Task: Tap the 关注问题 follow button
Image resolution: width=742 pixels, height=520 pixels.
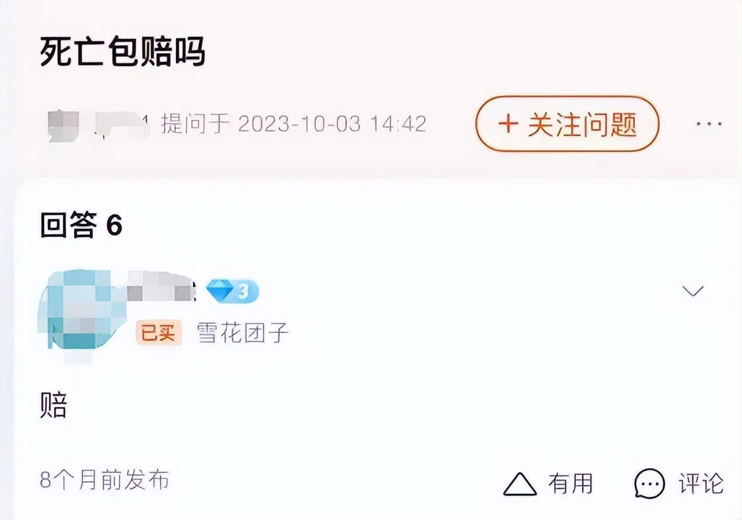Action: coord(567,124)
